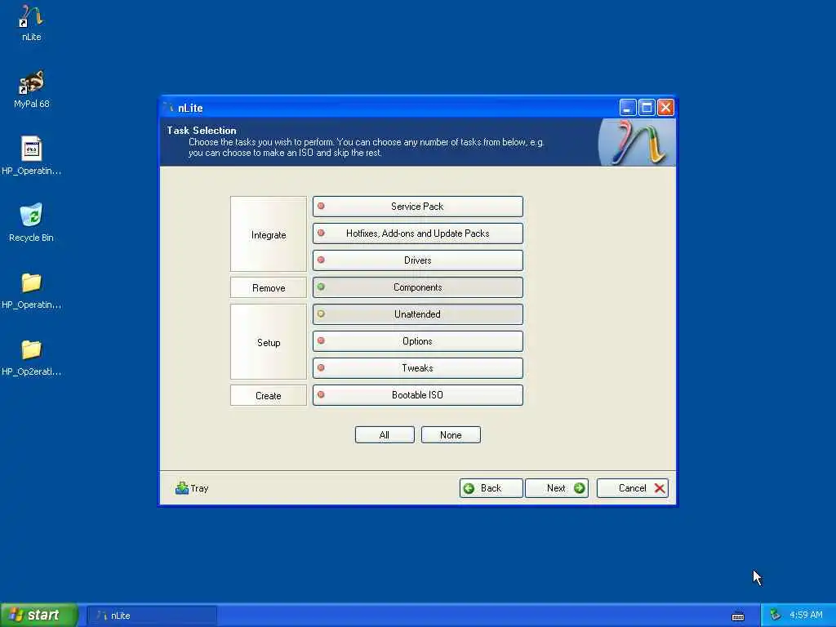Click the nLite title bar icon
Screen dimensions: 836x627
(x=170, y=108)
